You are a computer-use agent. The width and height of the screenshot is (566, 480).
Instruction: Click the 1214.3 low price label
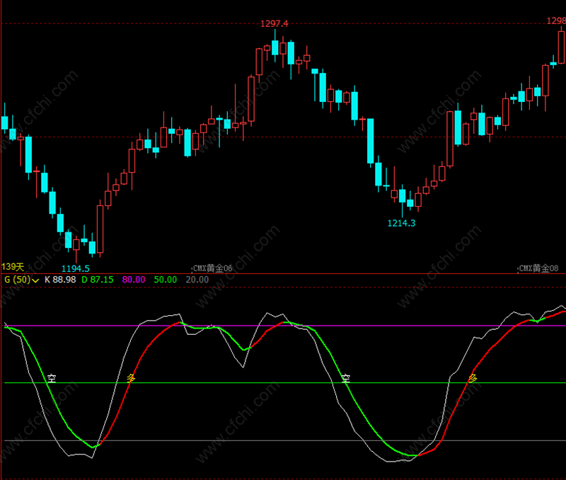[x=401, y=223]
